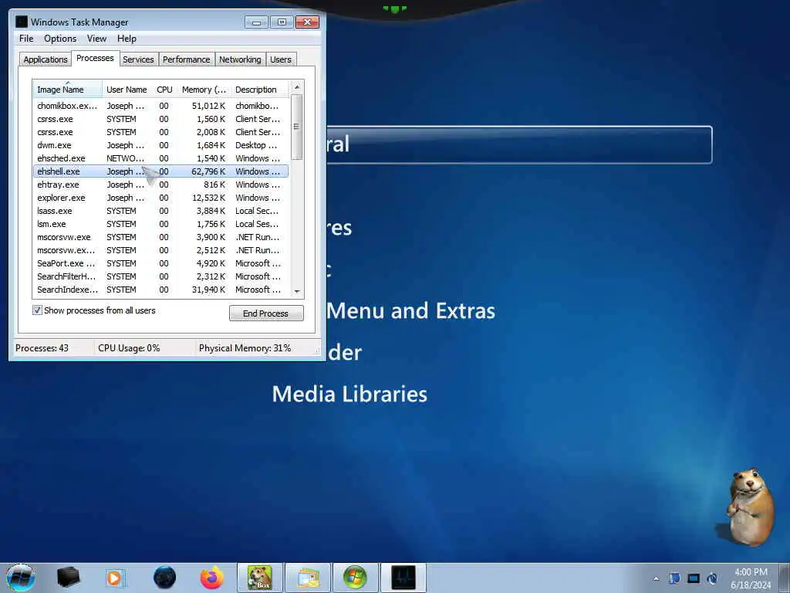Click Show desktop strip beside clock

pyautogui.click(x=785, y=578)
